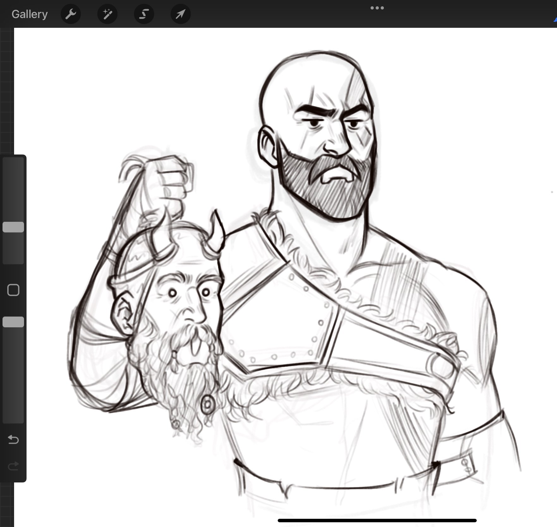557x527 pixels.
Task: Return to the Gallery
Action: [x=30, y=14]
